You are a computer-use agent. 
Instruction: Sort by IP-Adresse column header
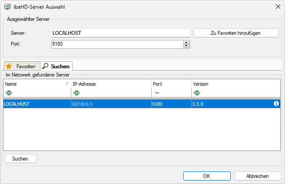[x=111, y=84]
